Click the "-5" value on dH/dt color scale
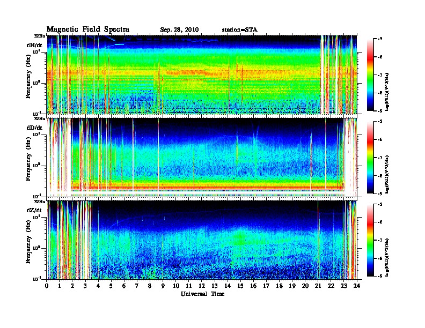This screenshot has height=328, width=425. pos(380,39)
